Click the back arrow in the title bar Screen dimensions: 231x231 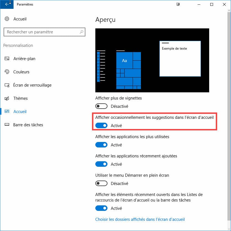pos(7,4)
